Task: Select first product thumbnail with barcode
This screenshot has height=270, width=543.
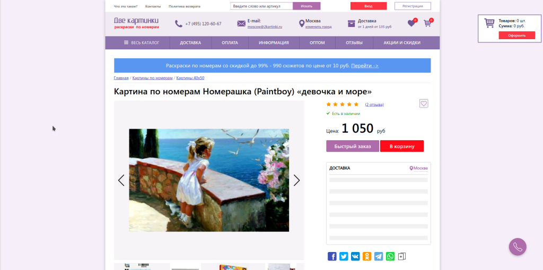Action: click(142, 266)
